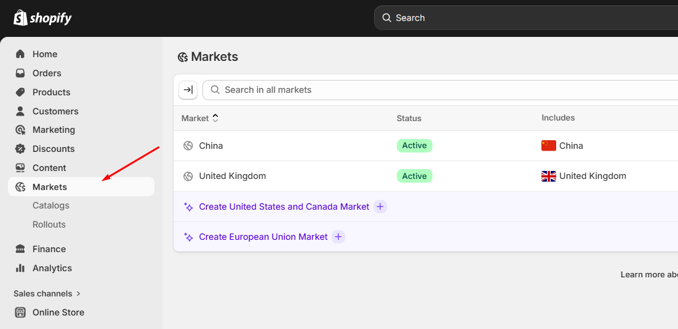Click Create United States and Canada Market link

284,207
